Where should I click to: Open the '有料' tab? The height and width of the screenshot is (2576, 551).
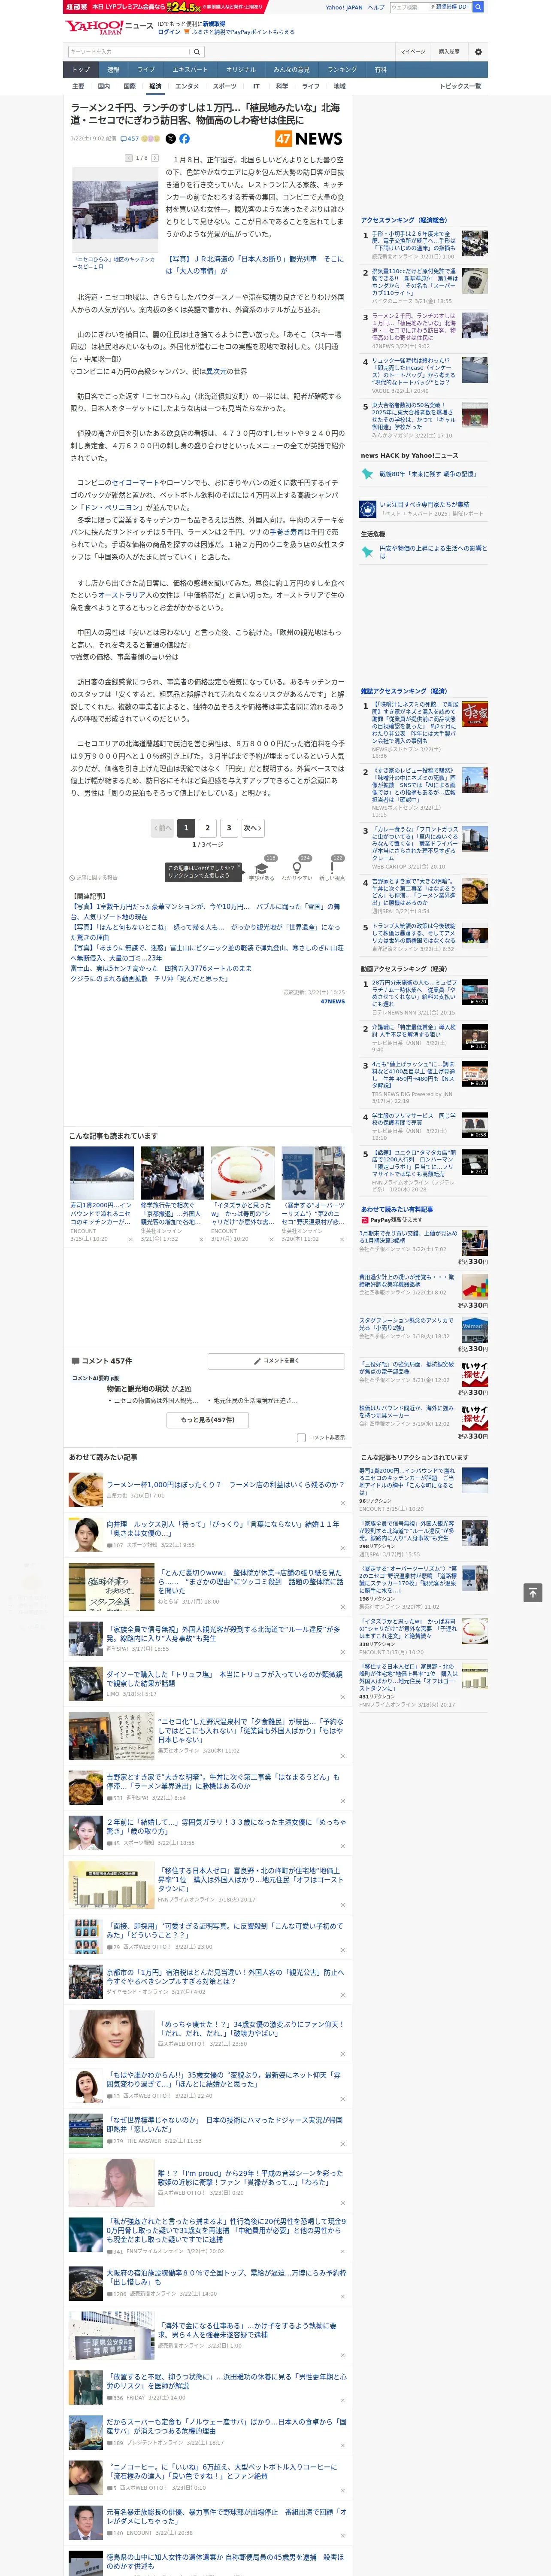(x=380, y=69)
